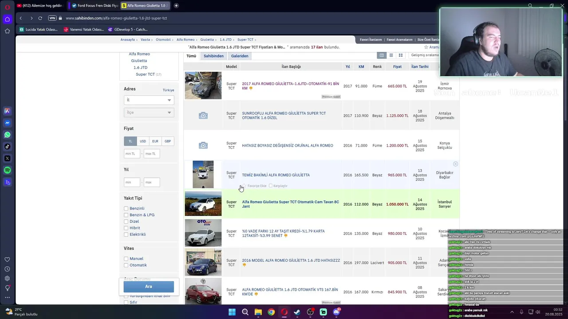Open the sidebar heart (pinboards) icon
Image resolution: width=568 pixels, height=319 pixels.
coord(7,260)
